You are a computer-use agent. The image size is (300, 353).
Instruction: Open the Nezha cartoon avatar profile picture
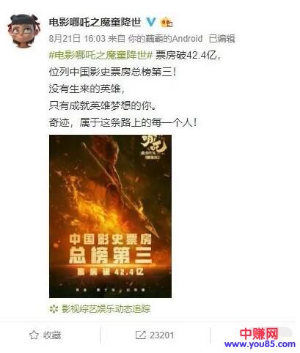click(x=23, y=30)
